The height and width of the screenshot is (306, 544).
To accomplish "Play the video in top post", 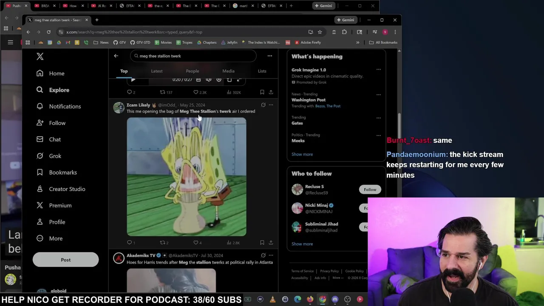I will 133,79.
